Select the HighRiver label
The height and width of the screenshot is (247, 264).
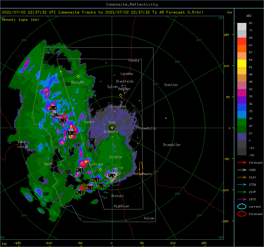pyautogui.click(x=122, y=206)
